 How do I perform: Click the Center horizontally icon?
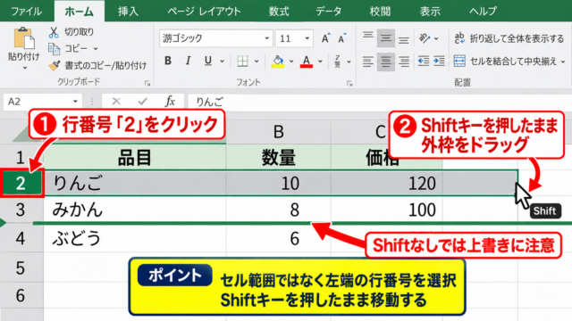pyautogui.click(x=385, y=62)
